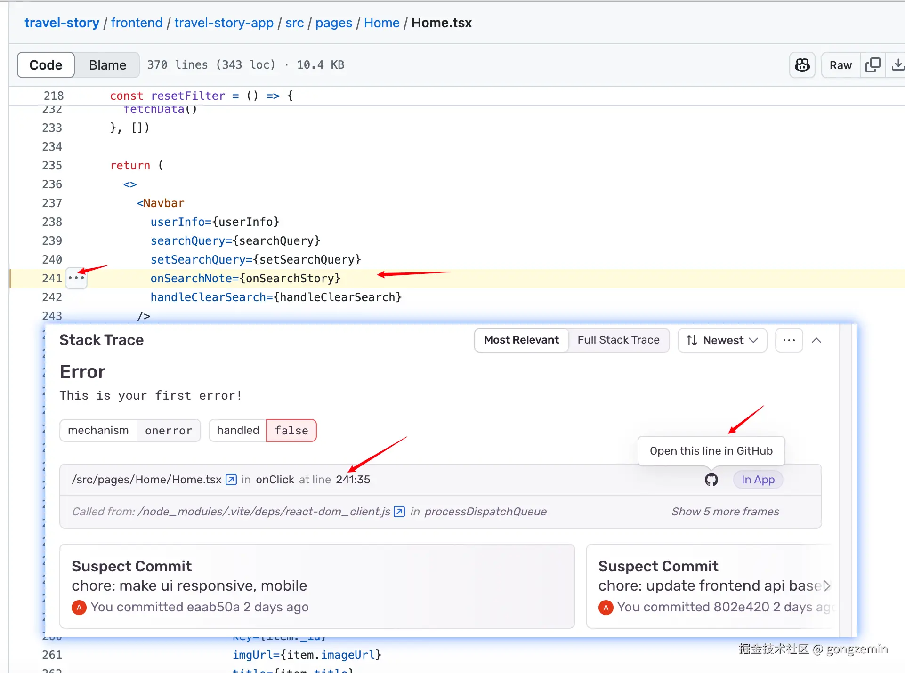Open react-dom_client.js external link icon

pyautogui.click(x=399, y=512)
